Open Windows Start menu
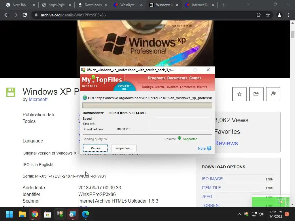The height and width of the screenshot is (221, 295). click(x=9, y=214)
